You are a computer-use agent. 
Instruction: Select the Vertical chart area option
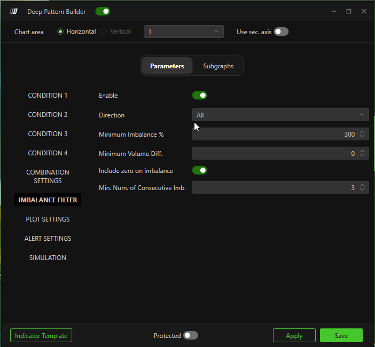click(104, 31)
